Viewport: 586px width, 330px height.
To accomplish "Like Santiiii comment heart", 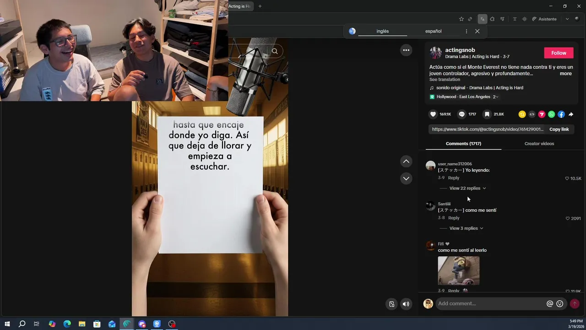I will tap(568, 219).
